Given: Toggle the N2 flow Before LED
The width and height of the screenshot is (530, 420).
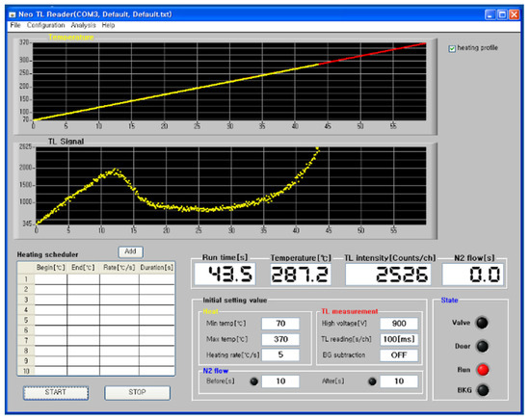Looking at the screenshot, I should (x=253, y=381).
